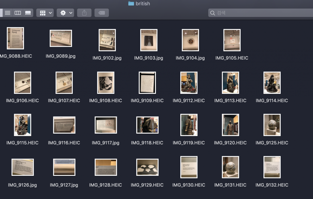
Task: Select IMG_9104.jpg thumbnail
Action: click(190, 40)
